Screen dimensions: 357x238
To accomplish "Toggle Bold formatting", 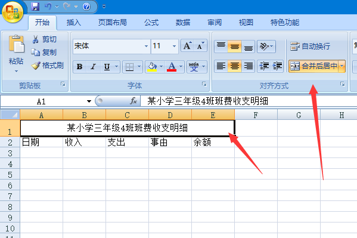I will pyautogui.click(x=79, y=67).
